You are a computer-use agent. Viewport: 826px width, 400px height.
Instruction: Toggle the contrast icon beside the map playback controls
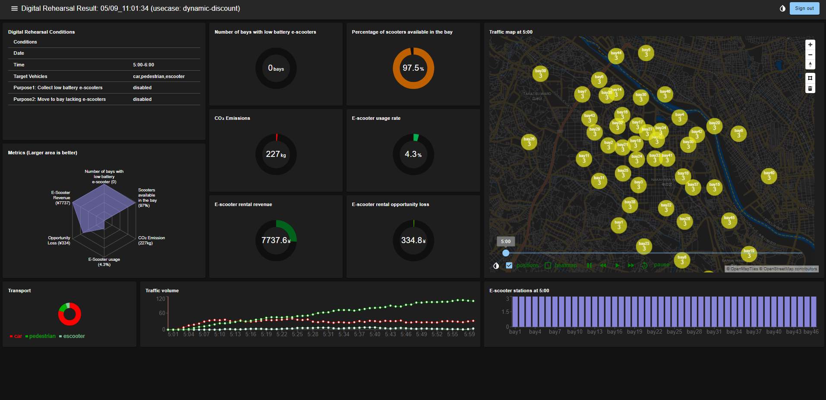coord(495,266)
